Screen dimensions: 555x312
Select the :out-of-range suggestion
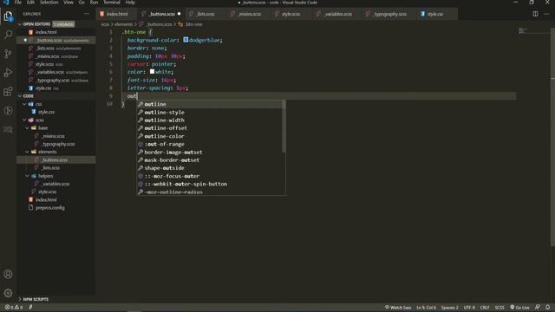click(211, 144)
